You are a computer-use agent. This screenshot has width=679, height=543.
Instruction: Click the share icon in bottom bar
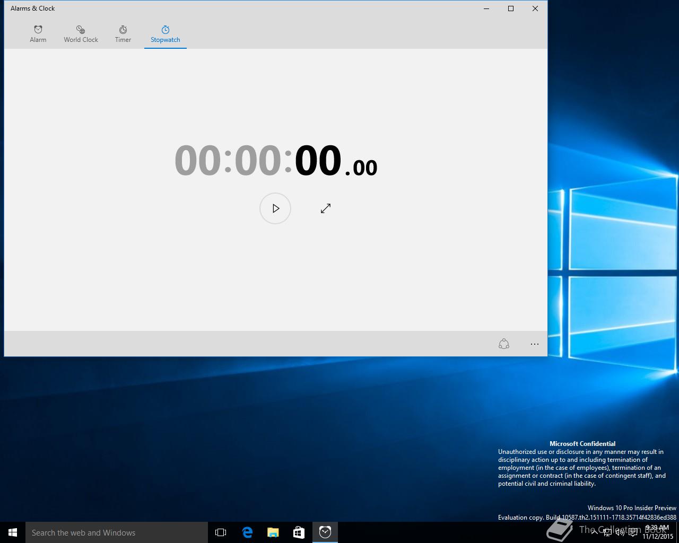coord(504,344)
